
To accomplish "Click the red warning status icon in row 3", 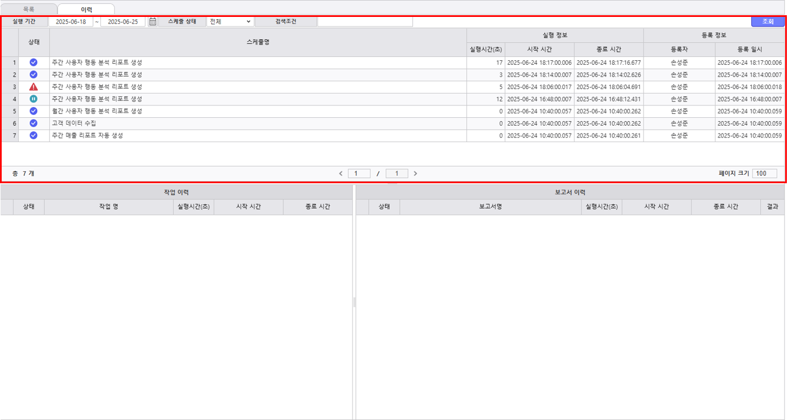I will [33, 87].
